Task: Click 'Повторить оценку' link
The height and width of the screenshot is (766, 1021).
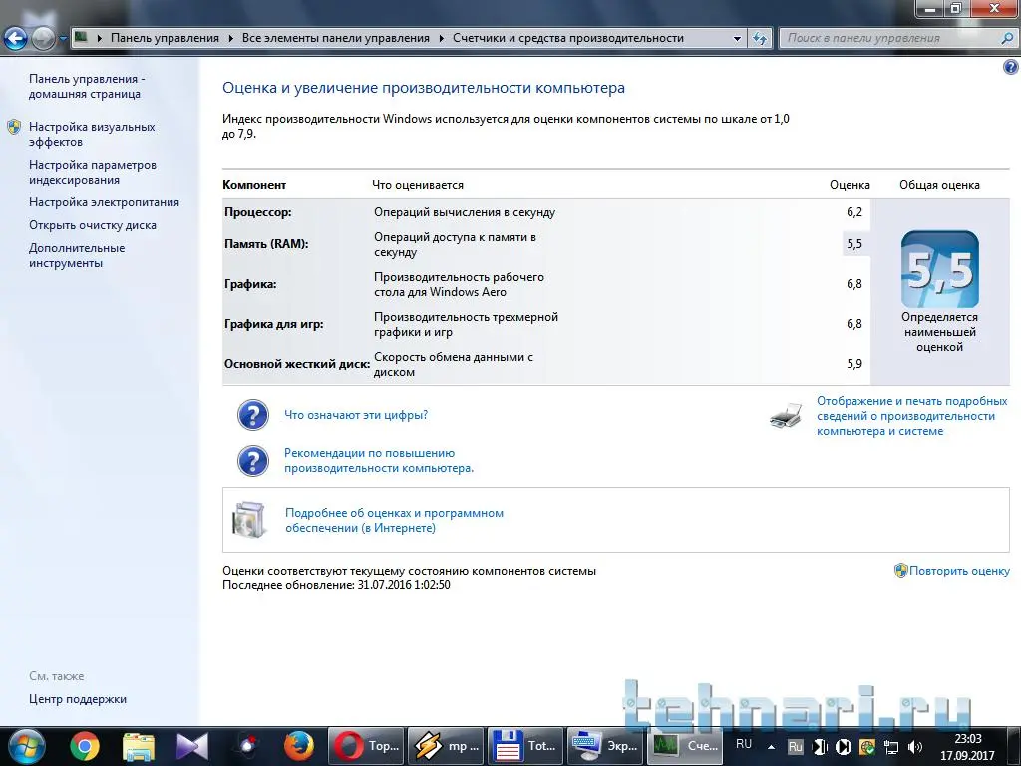Action: [x=959, y=571]
